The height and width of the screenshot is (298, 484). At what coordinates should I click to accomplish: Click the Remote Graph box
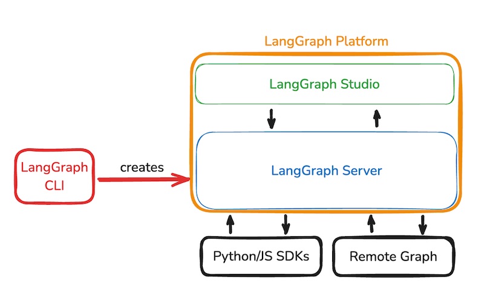pos(393,256)
